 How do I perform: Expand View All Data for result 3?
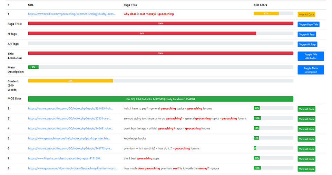pyautogui.click(x=306, y=119)
